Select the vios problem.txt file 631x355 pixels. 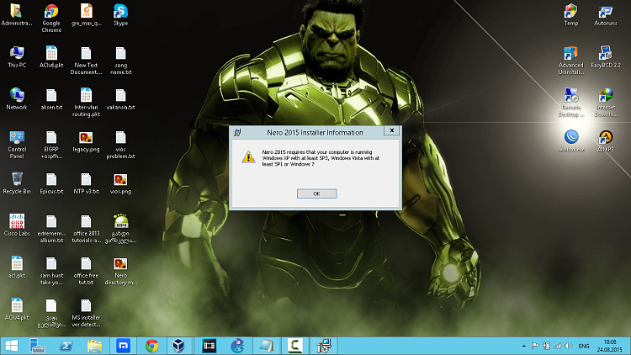(120, 145)
